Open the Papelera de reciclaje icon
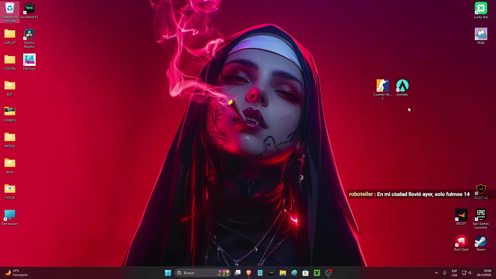496x279 pixels. (x=10, y=12)
